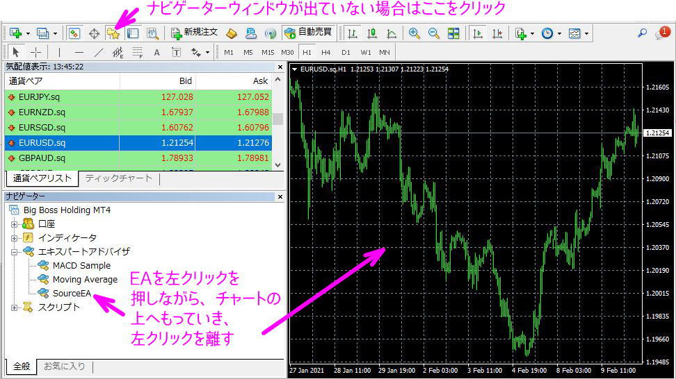Tile chart windows icon
Viewport: 676px width, 379px height.
click(453, 33)
